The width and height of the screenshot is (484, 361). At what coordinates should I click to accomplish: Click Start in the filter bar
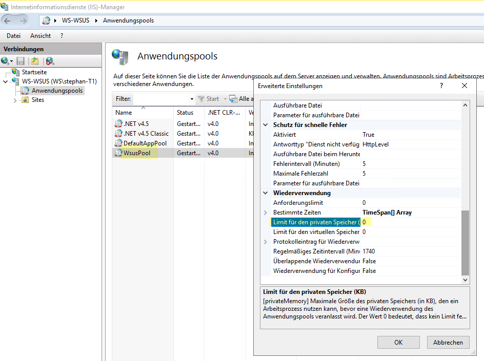pyautogui.click(x=213, y=99)
